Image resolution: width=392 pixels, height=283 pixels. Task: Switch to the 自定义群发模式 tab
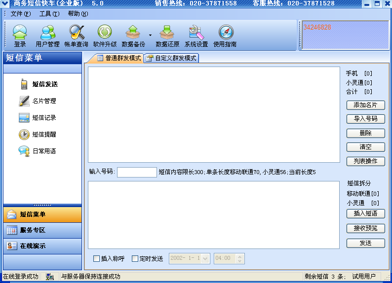click(x=171, y=58)
